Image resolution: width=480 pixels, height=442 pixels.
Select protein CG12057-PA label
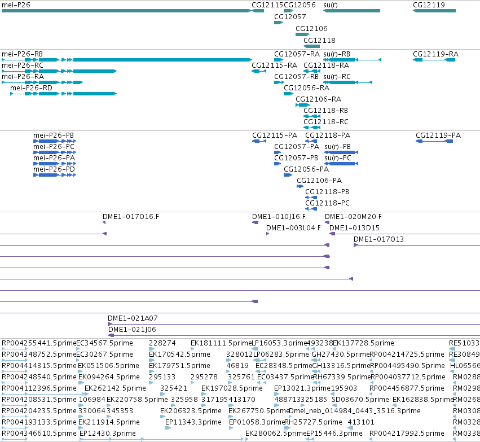click(x=297, y=147)
